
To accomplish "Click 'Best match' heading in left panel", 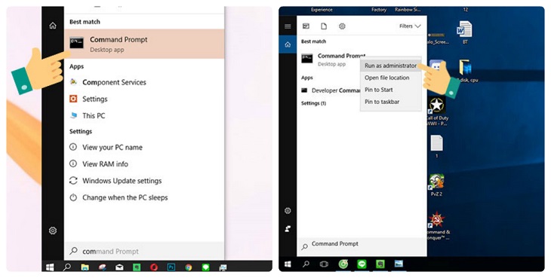I will 85,22.
